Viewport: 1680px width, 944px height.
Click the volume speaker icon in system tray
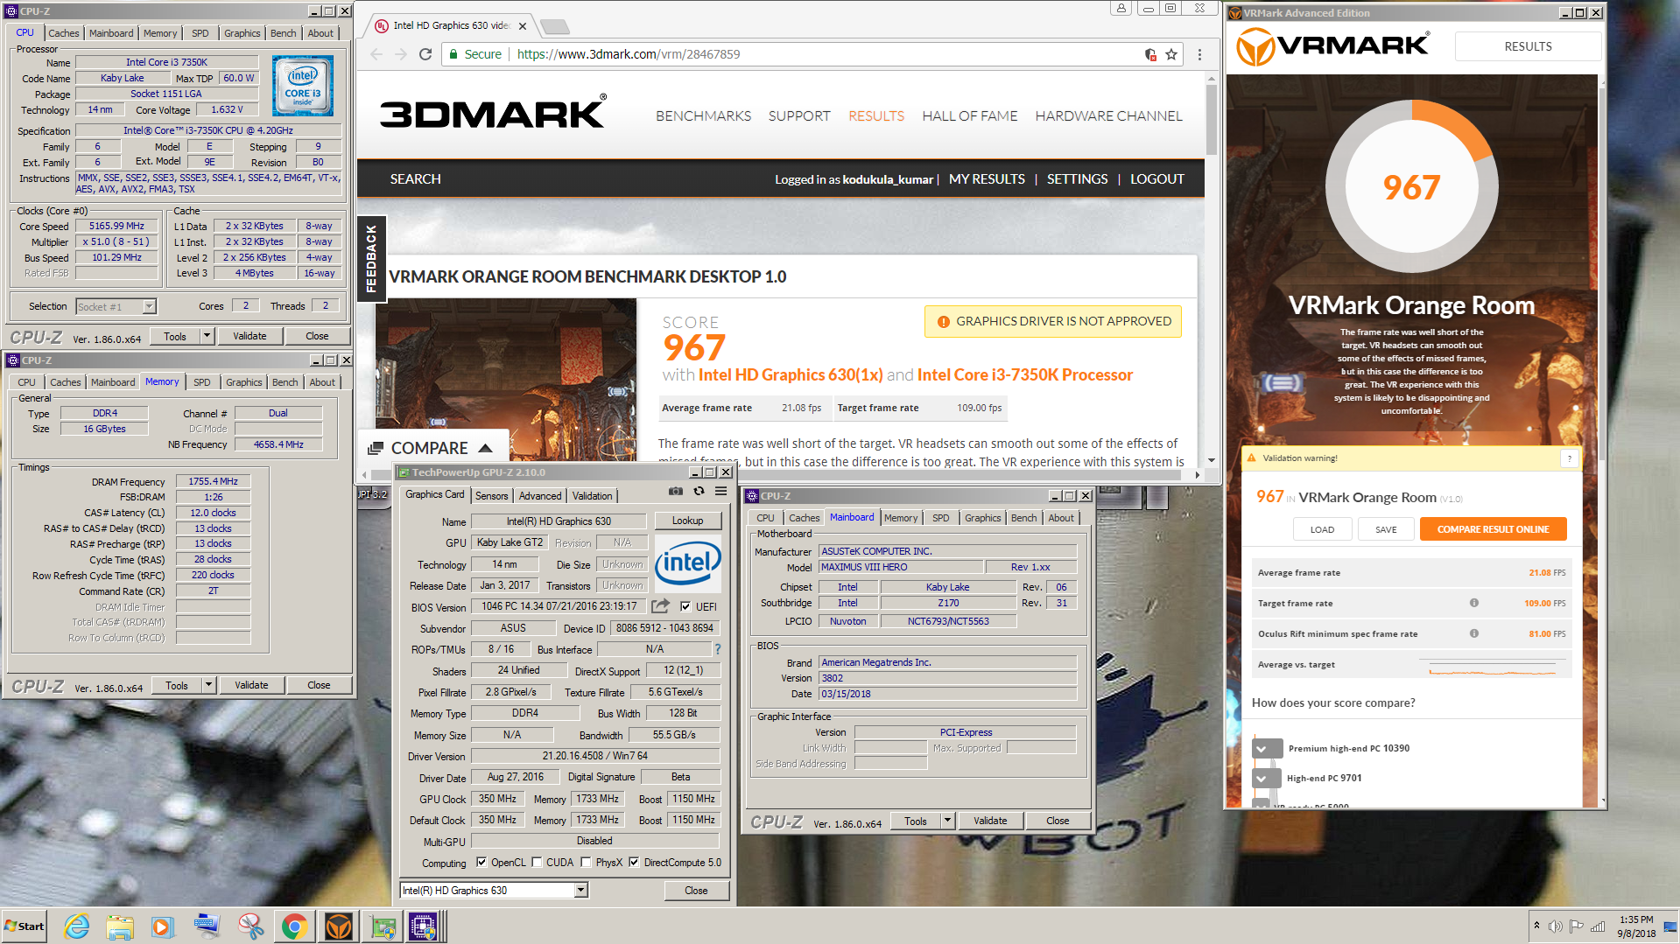tap(1555, 927)
